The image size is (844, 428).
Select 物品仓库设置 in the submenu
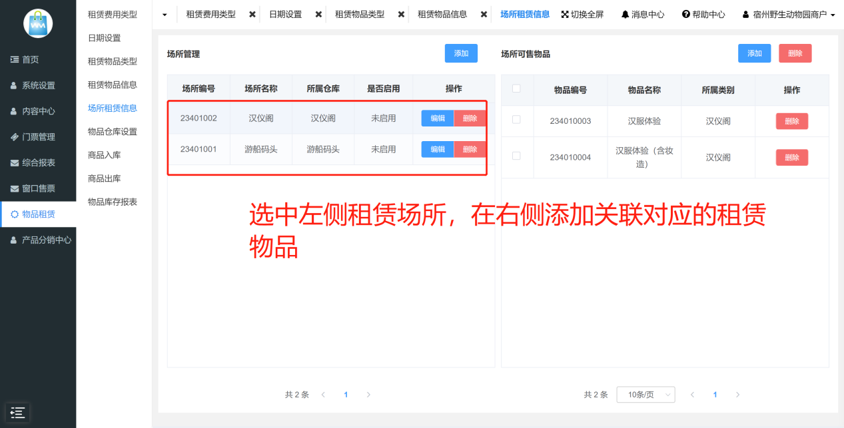click(113, 132)
